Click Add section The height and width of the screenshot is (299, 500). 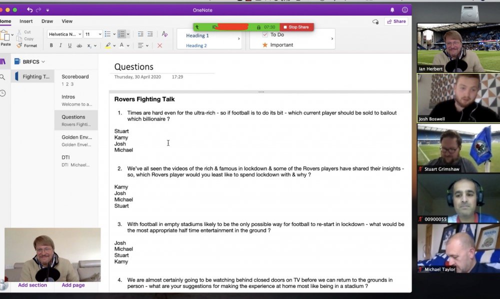coord(32,285)
